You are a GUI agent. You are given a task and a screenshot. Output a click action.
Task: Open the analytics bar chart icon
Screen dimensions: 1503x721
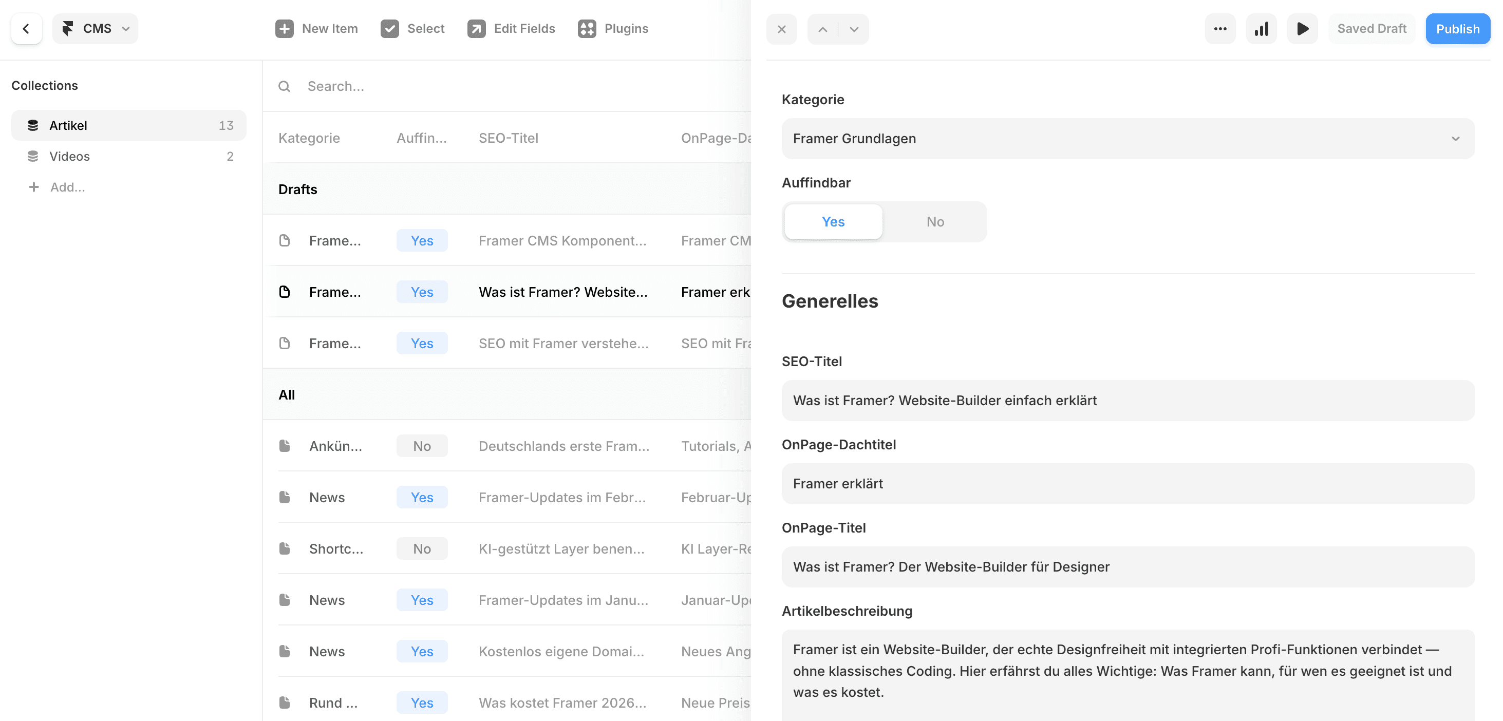coord(1261,28)
